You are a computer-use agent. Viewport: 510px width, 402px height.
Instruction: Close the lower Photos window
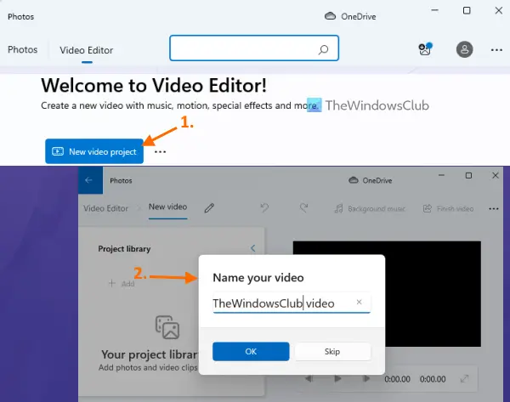(496, 176)
